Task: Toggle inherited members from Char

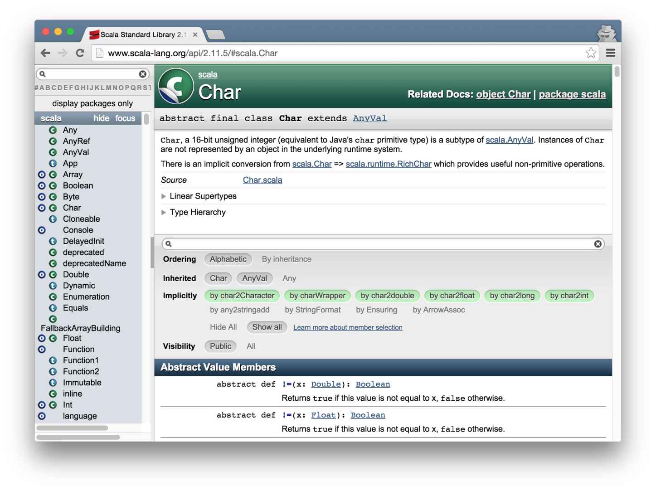Action: [x=218, y=278]
